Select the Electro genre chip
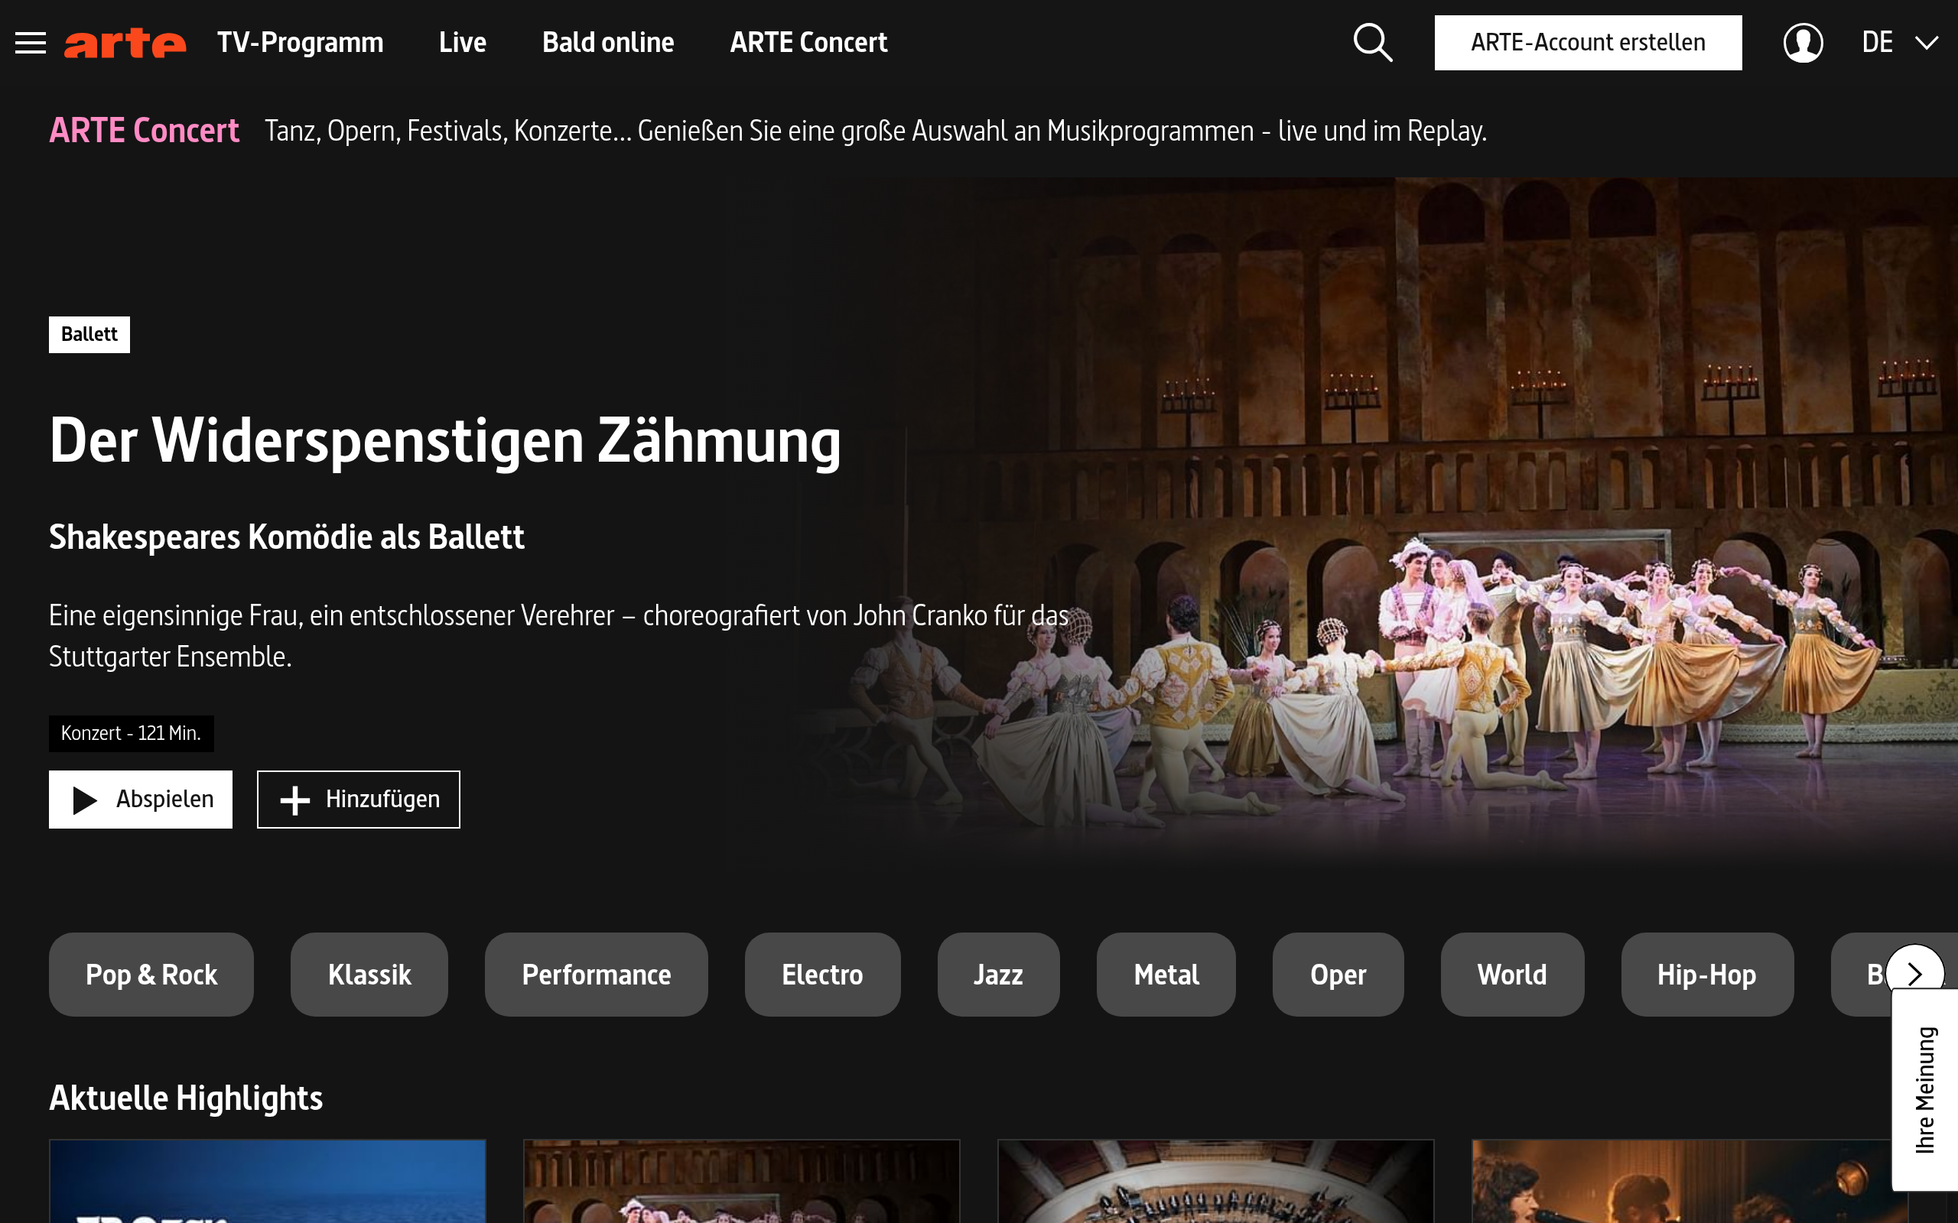Viewport: 1958px width, 1223px height. [x=822, y=975]
